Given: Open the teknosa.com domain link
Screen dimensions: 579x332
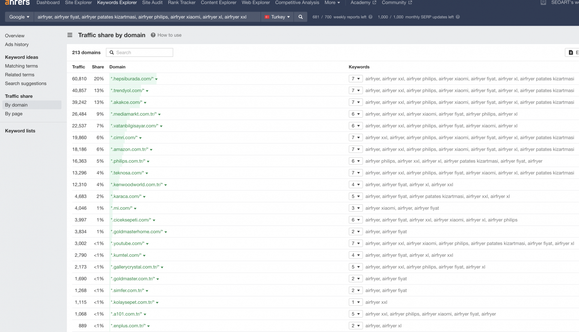Looking at the screenshot, I should pos(127,173).
